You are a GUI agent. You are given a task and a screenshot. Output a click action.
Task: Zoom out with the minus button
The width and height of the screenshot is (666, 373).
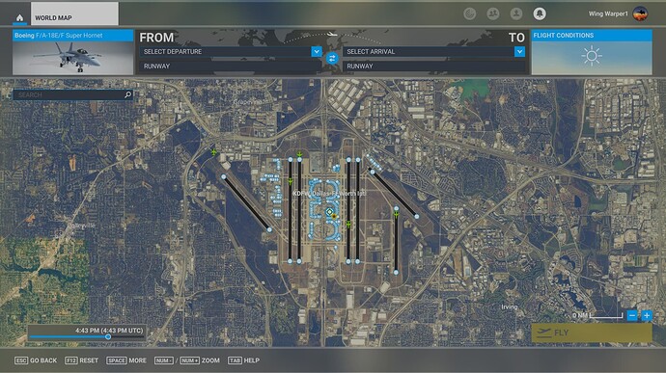coord(632,316)
